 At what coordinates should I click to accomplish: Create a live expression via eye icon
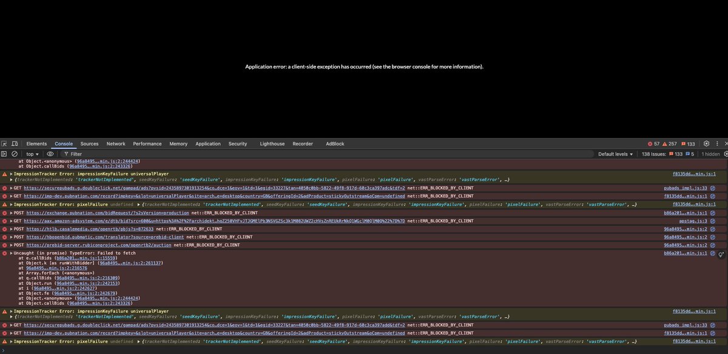(x=50, y=154)
